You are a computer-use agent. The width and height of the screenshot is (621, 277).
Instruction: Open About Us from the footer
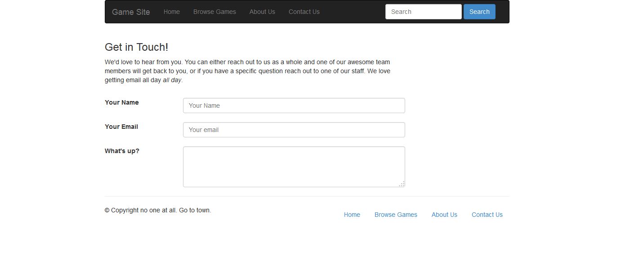[x=444, y=215]
